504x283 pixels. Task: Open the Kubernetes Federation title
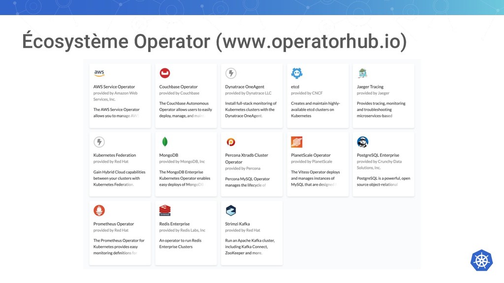click(114, 155)
